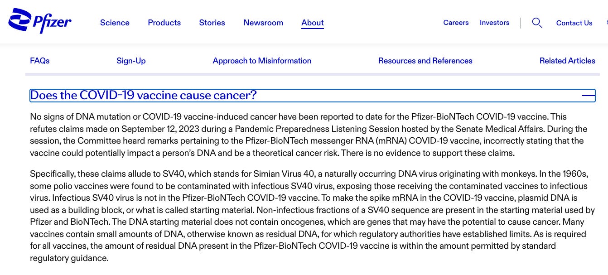Open the Contact Us page
The image size is (608, 275).
click(x=574, y=23)
